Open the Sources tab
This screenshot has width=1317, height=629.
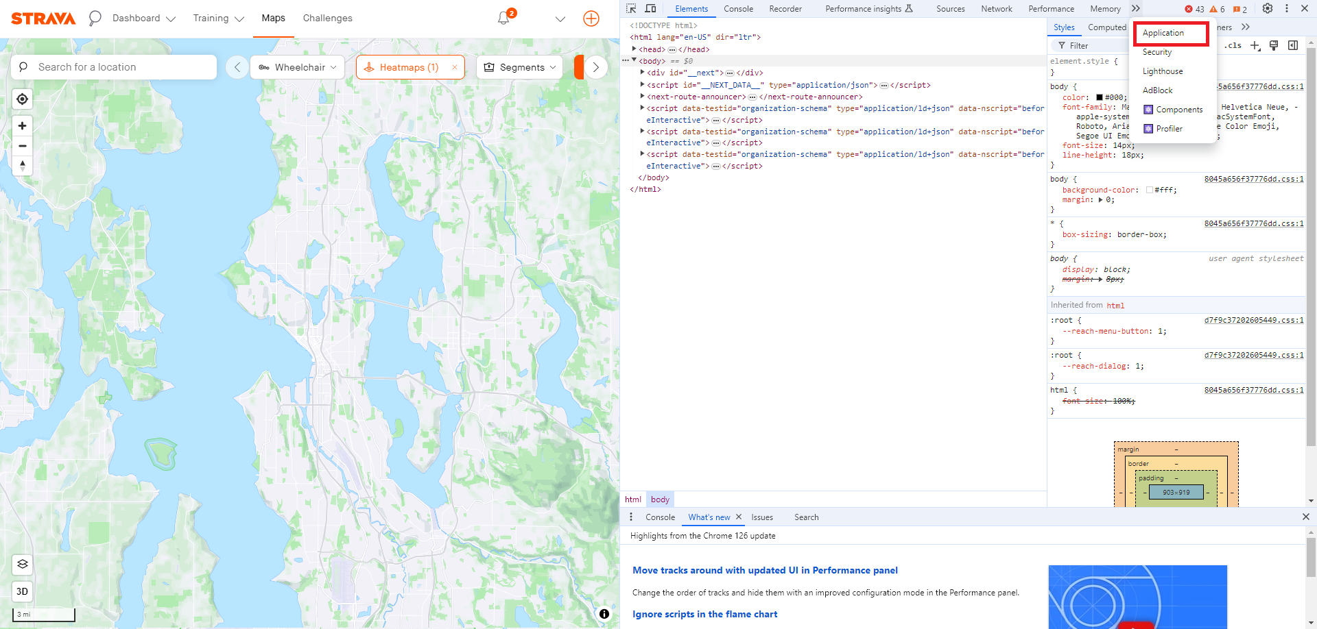[x=951, y=9]
